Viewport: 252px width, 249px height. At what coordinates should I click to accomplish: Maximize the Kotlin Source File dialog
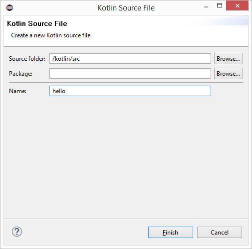pyautogui.click(x=220, y=6)
